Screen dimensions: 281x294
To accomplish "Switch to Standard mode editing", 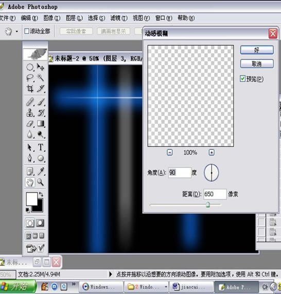I will point(30,223).
